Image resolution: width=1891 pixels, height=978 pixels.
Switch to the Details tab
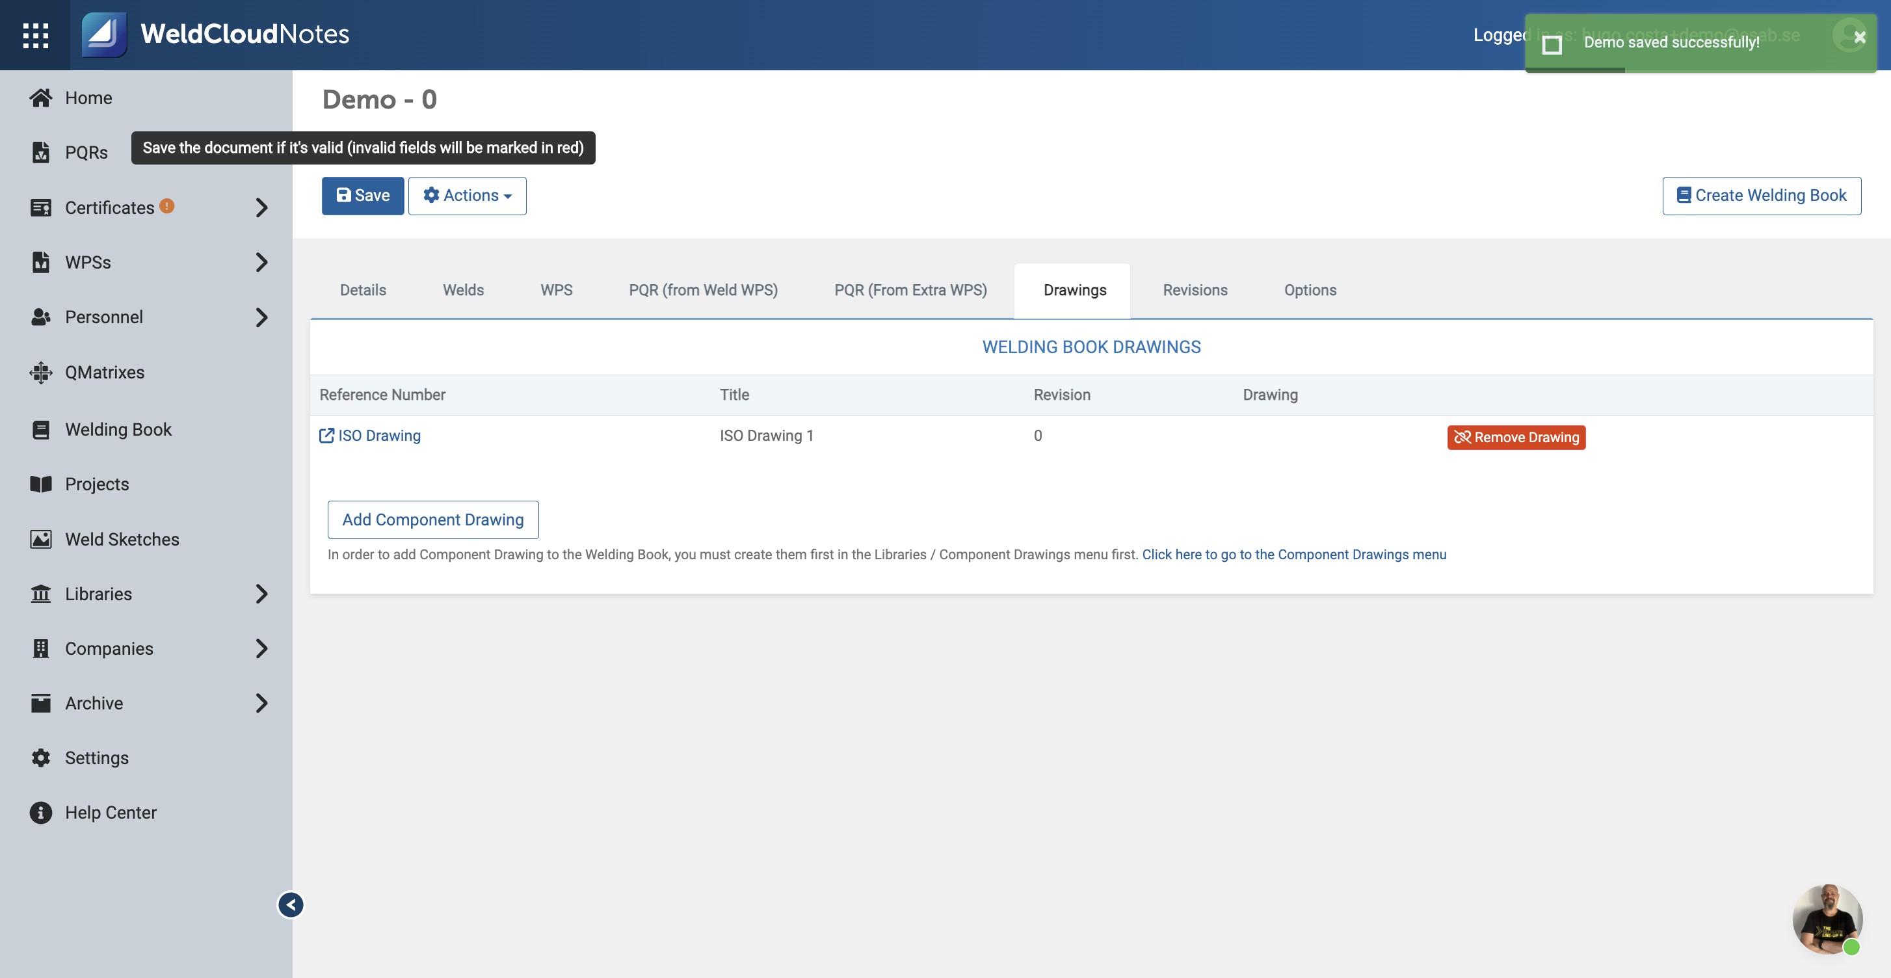coord(363,290)
